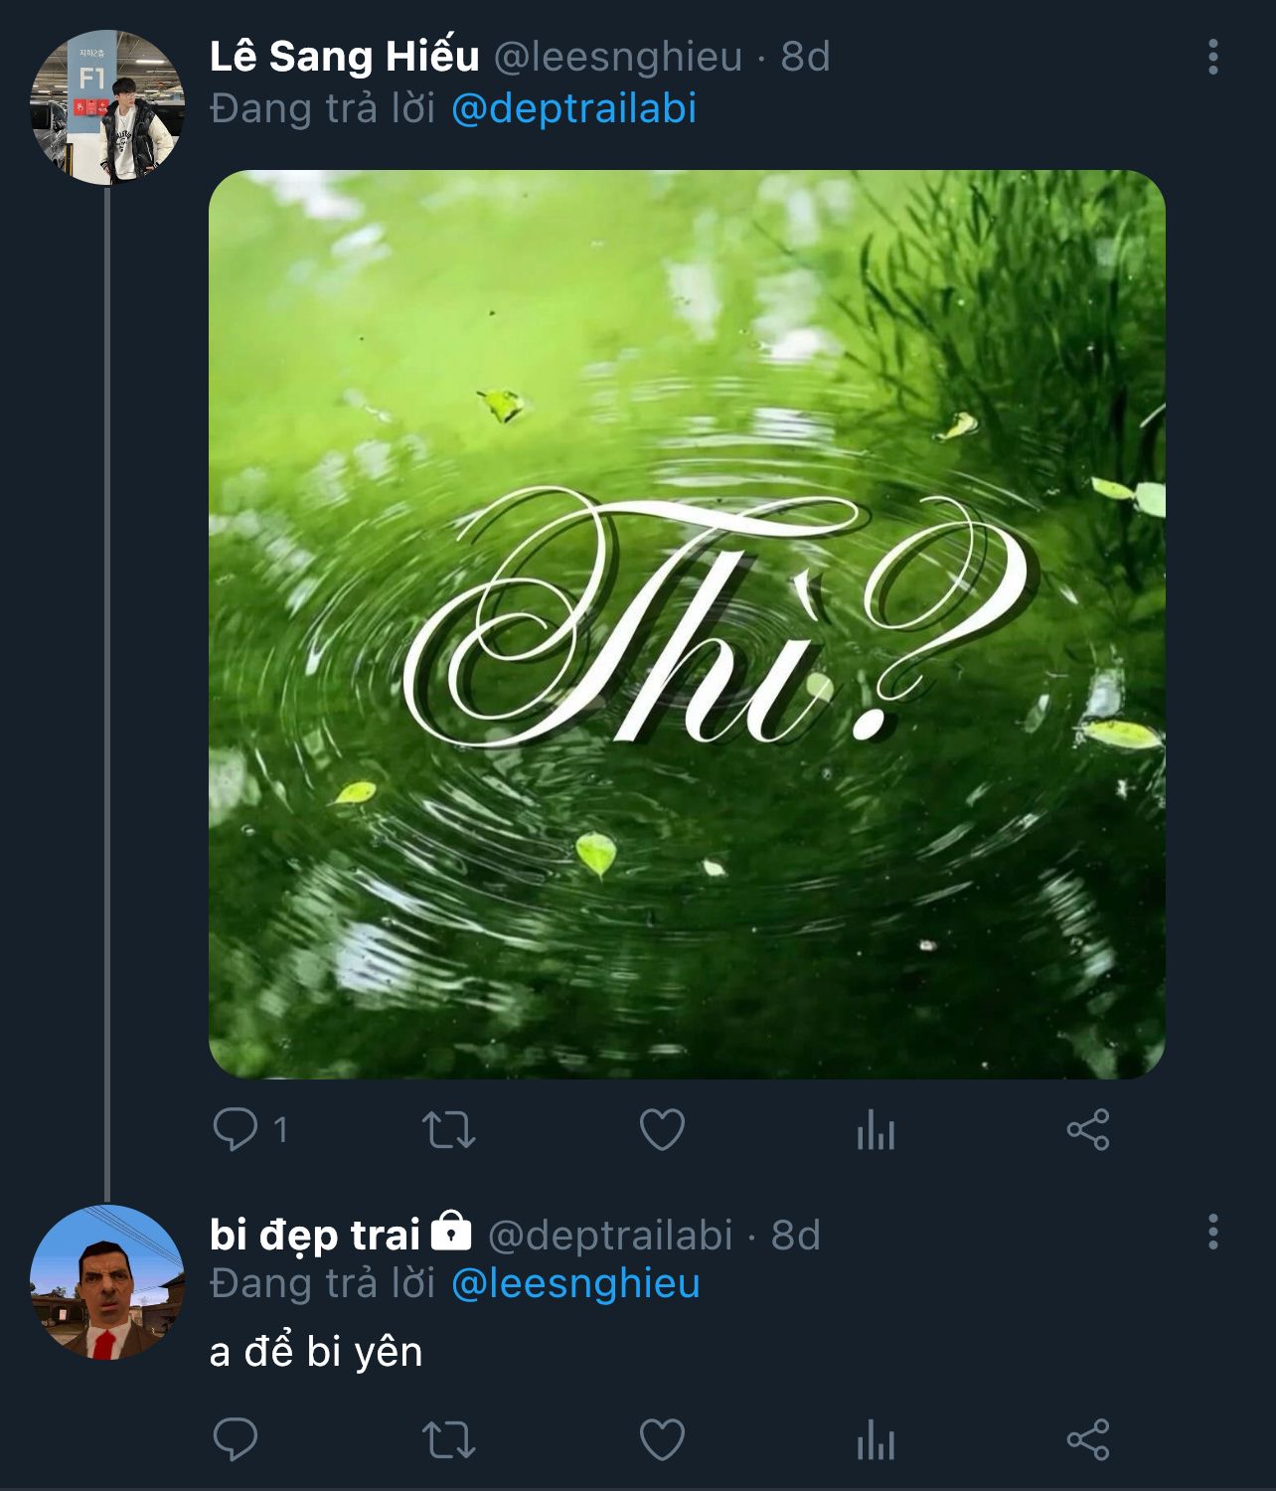The height and width of the screenshot is (1491, 1276).
Task: View analytics for "a để bi yên" tweet
Action: [876, 1440]
